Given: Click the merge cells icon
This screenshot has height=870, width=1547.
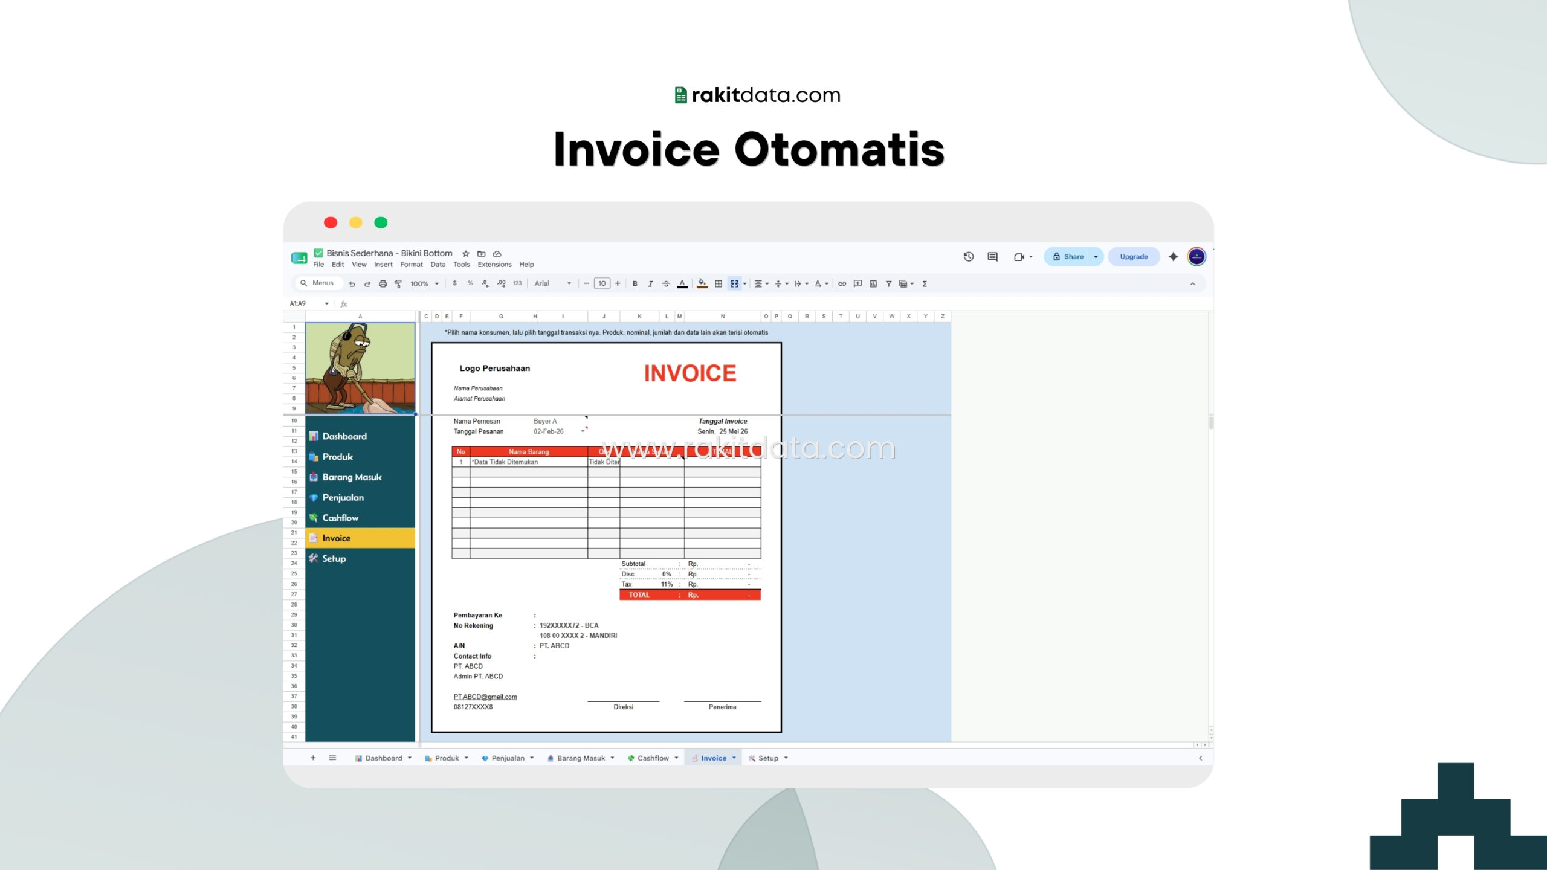Looking at the screenshot, I should pos(734,283).
